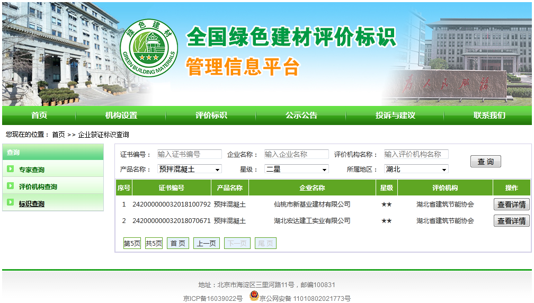Go to 首页 in the navigation bar
The width and height of the screenshot is (534, 303).
(x=39, y=115)
